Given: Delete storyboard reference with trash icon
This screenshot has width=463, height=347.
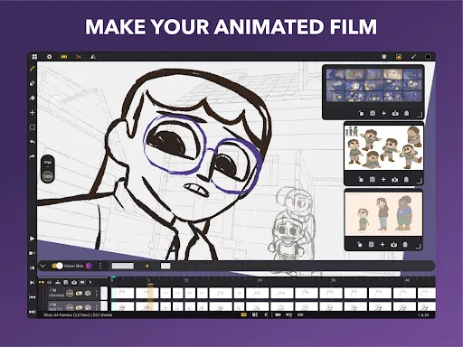Looking at the screenshot, I should (x=407, y=113).
